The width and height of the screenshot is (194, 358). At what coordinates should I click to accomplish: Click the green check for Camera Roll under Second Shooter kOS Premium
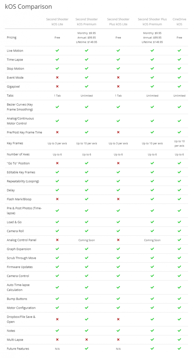(x=87, y=231)
